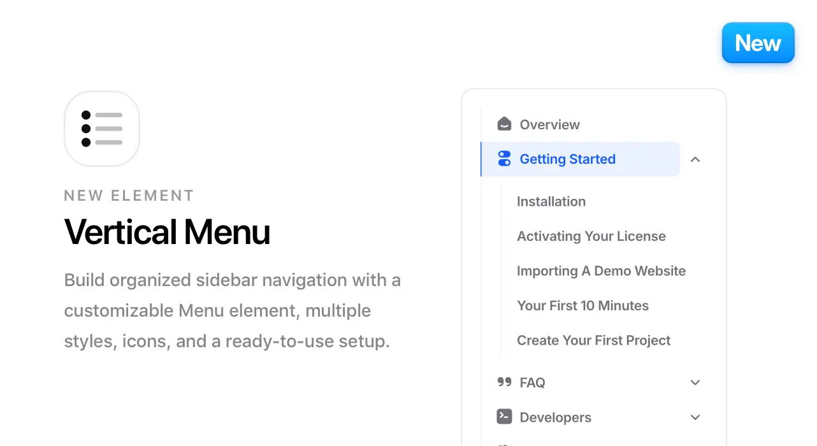
Task: Click the Vertical Menu heading
Action: pyautogui.click(x=167, y=232)
